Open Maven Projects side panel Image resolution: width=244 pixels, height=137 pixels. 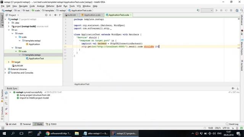242,47
